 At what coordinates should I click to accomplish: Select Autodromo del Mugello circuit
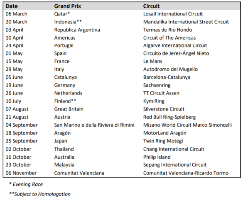pyautogui.click(x=170, y=69)
